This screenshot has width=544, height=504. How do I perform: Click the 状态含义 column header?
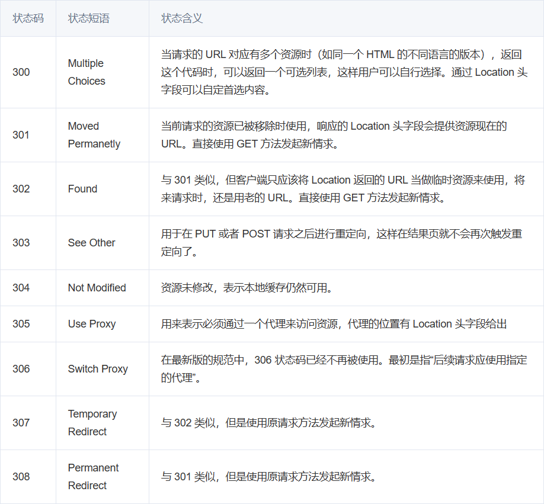click(x=182, y=18)
